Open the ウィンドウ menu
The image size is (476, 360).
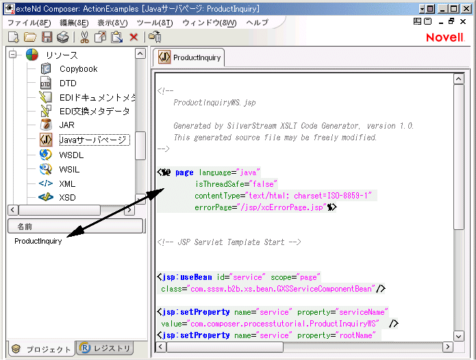[x=209, y=23]
